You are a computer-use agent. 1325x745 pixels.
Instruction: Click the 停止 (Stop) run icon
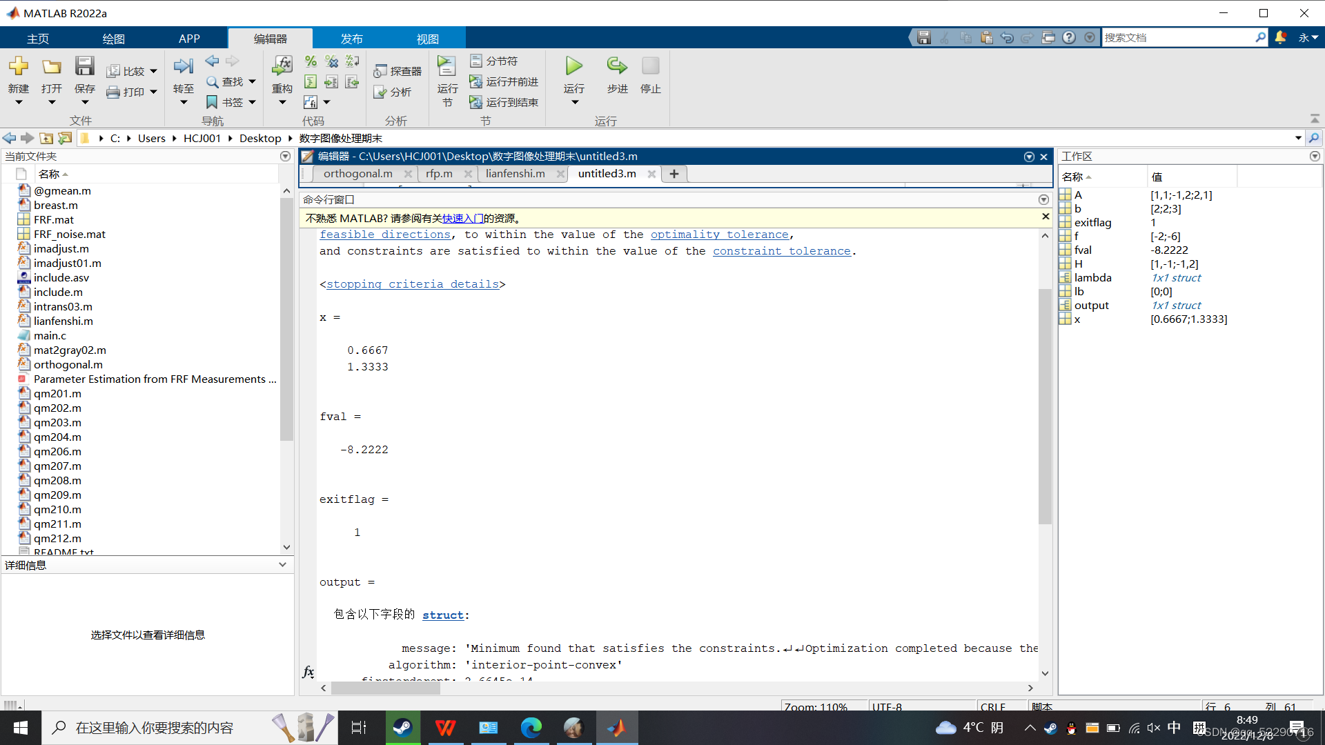[x=649, y=66]
